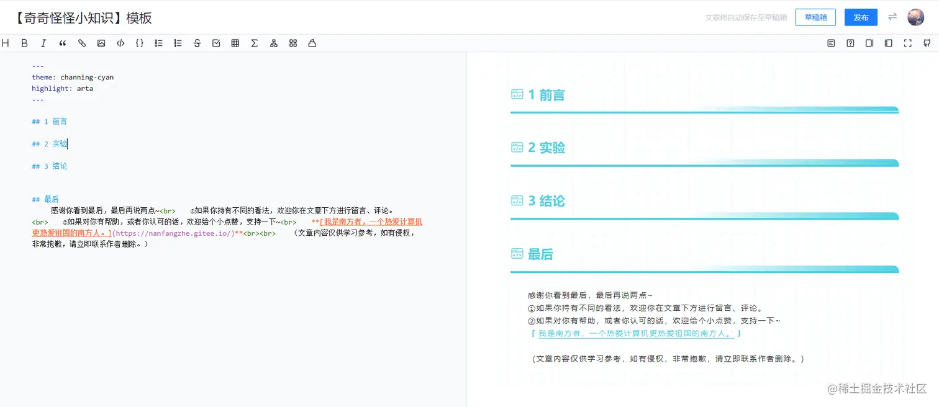The width and height of the screenshot is (939, 407).
Task: Open the code highlight style picker icon
Action: coord(312,43)
